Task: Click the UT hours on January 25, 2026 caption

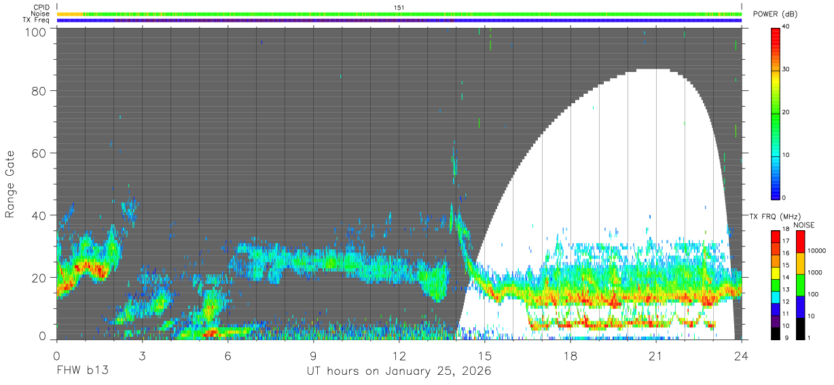Action: coord(400,372)
